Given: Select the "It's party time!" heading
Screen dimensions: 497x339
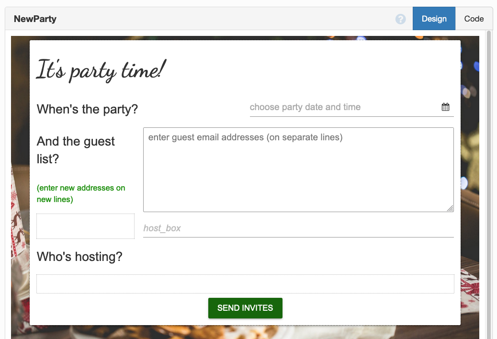Looking at the screenshot, I should point(101,70).
